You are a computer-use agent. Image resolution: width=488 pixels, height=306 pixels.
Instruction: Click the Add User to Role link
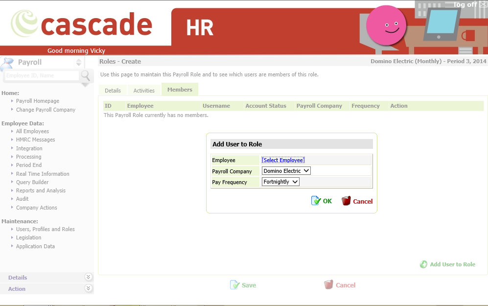coord(453,264)
